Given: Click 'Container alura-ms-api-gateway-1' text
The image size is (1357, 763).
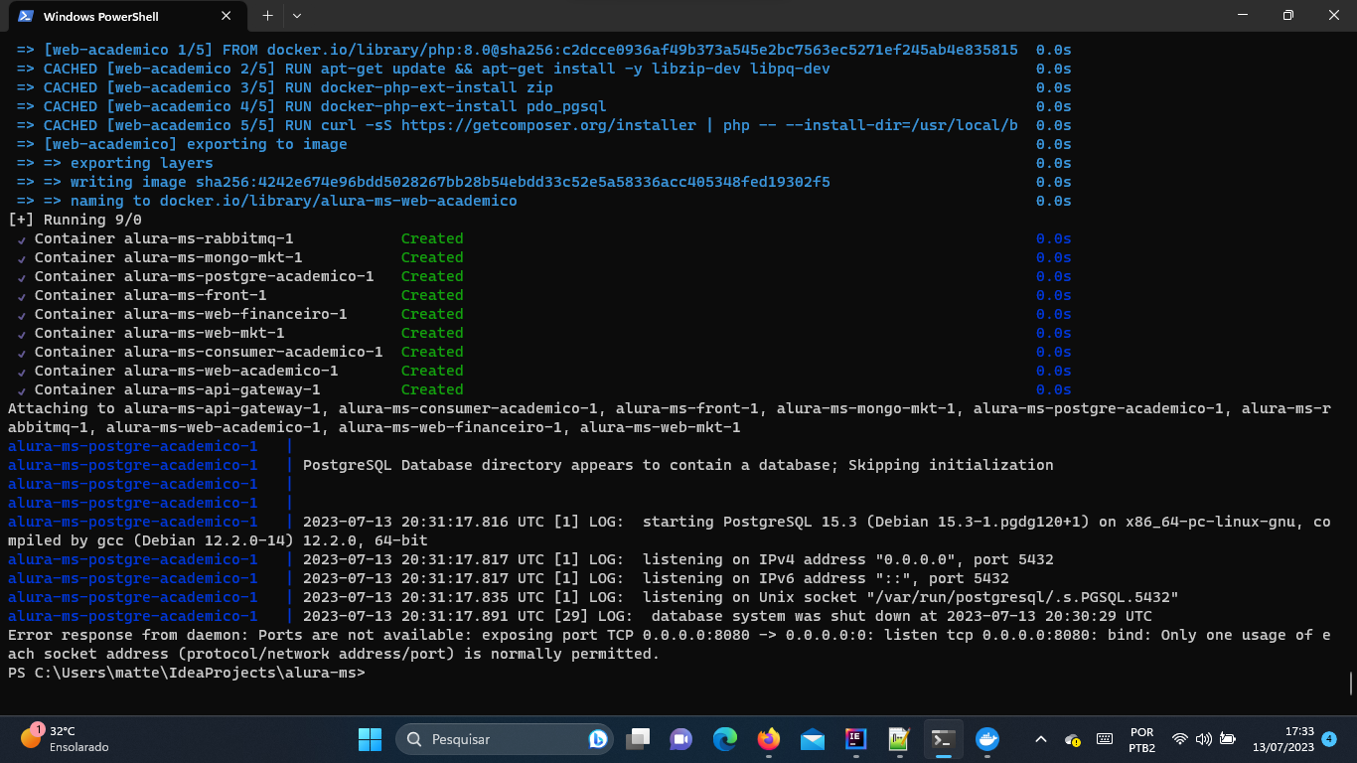Looking at the screenshot, I should point(178,389).
